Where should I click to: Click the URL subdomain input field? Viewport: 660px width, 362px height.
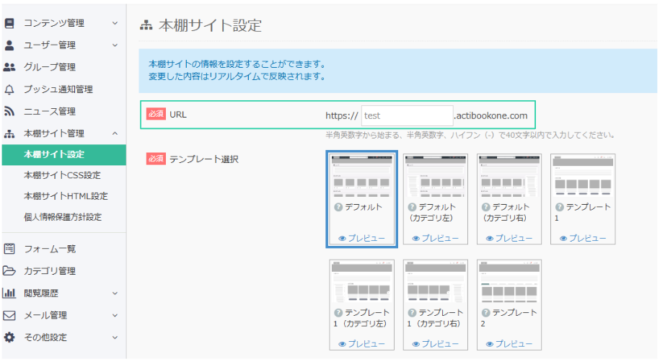click(406, 115)
